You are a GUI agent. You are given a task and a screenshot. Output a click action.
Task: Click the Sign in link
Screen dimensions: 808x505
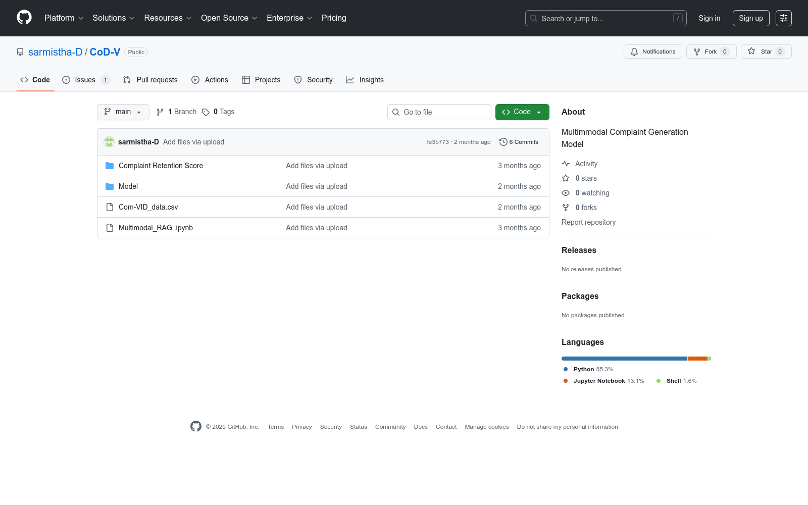709,18
